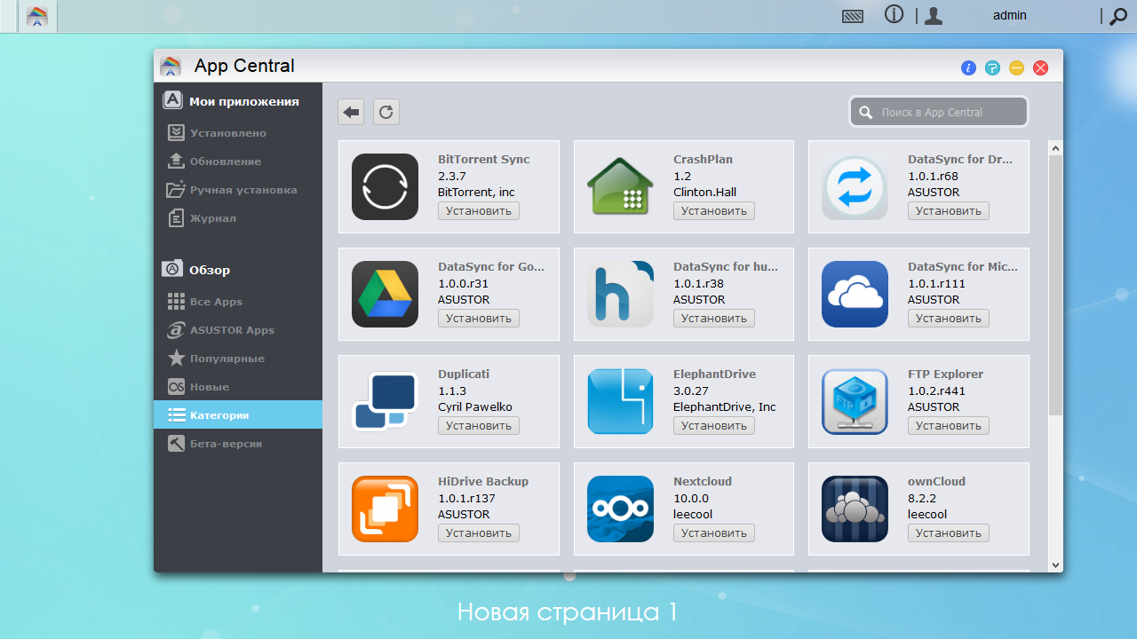Select ASUSTOR Apps in sidebar
This screenshot has width=1137, height=639.
[x=238, y=330]
